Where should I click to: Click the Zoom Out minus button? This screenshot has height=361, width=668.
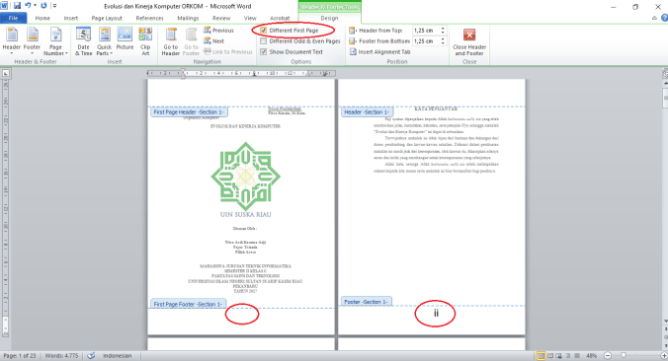(608, 355)
